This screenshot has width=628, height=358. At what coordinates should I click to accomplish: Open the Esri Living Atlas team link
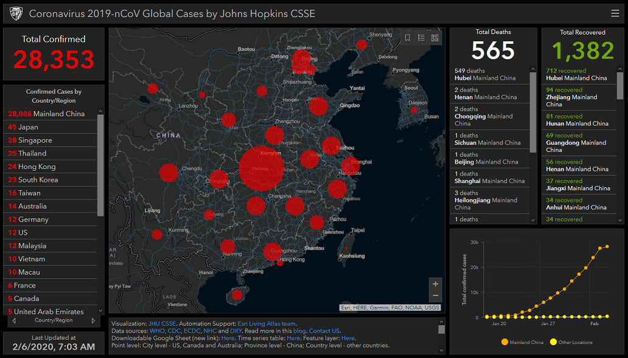265,324
